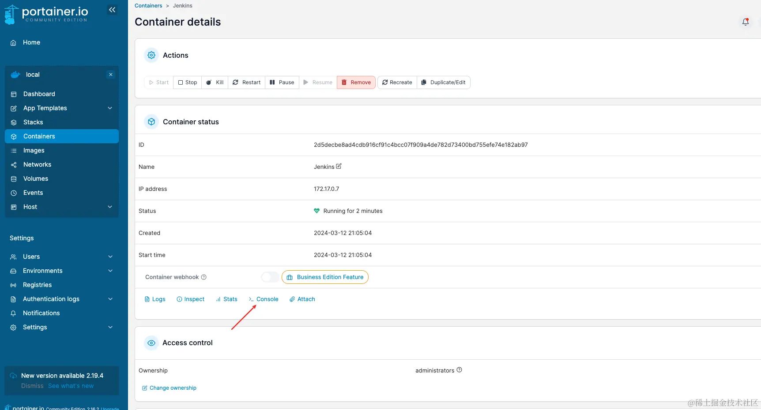Viewport: 761px width, 410px height.
Task: Expand the Environments submenu chevron
Action: click(110, 271)
